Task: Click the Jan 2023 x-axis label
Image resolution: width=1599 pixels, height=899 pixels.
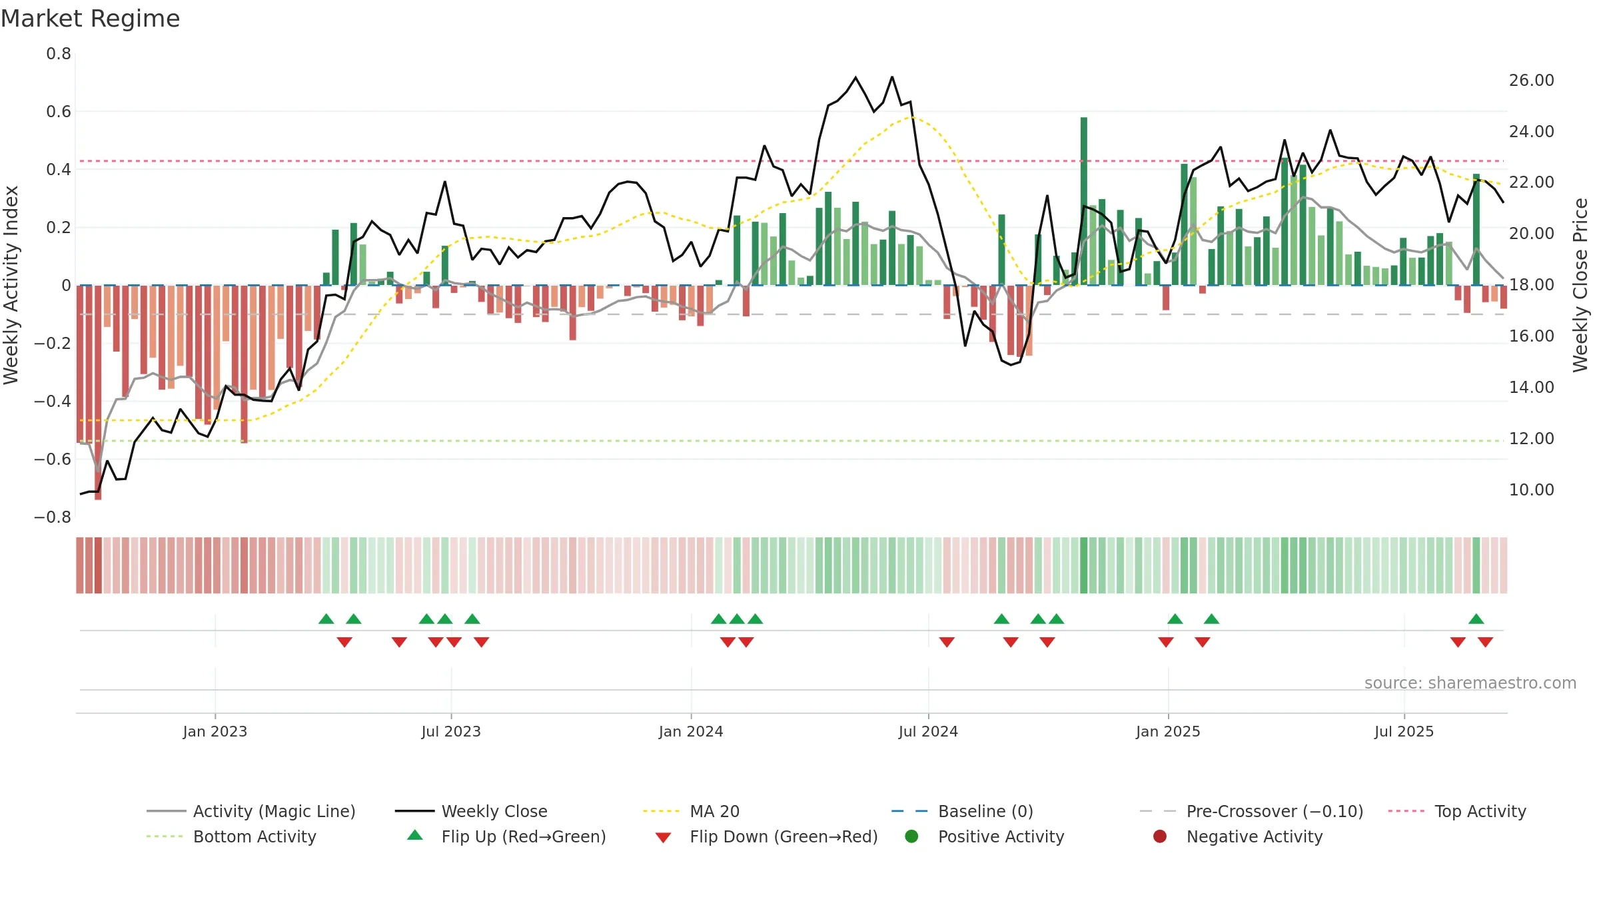Action: pos(215,731)
